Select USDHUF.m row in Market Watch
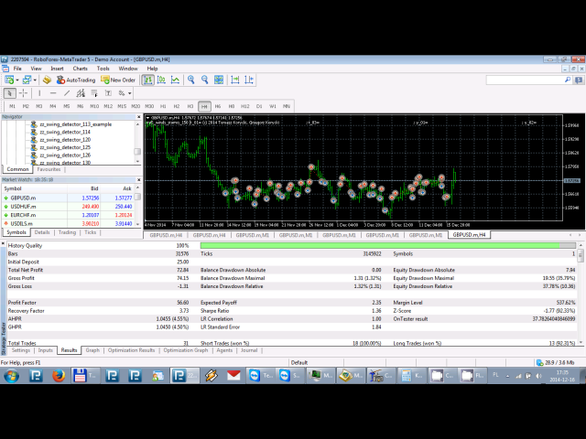 point(70,207)
